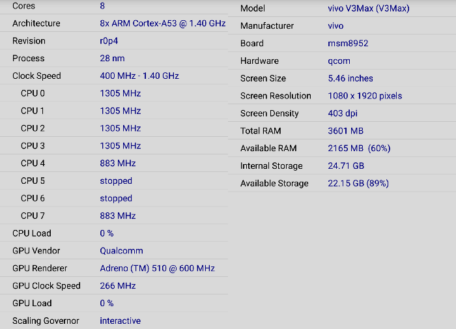Tap the Available Storage 22.15 GB row

click(342, 183)
